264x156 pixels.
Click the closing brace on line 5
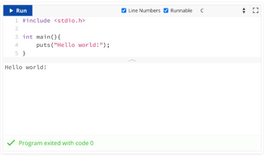click(24, 53)
